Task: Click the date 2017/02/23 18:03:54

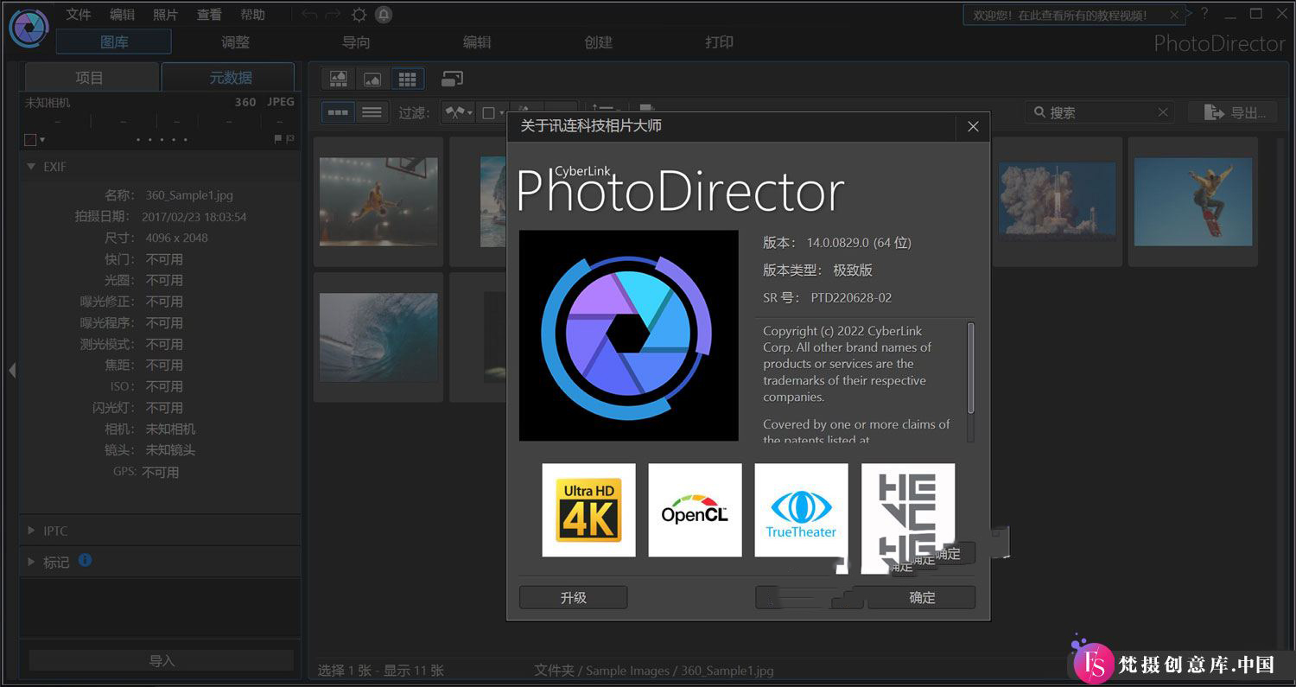Action: tap(194, 217)
